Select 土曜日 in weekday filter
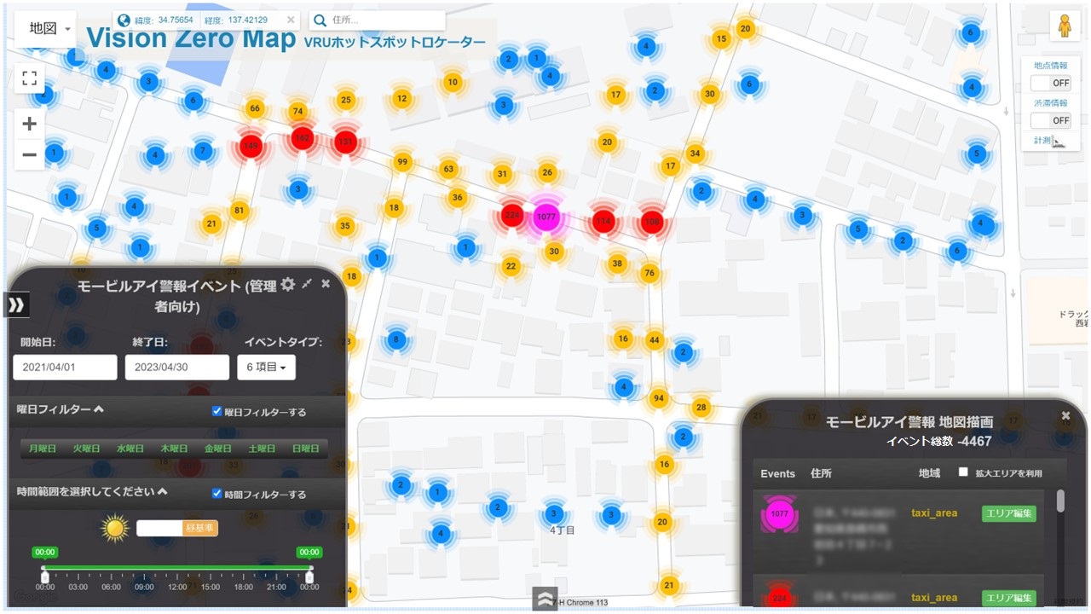Screen dimensions: 1091x614 click(x=263, y=449)
